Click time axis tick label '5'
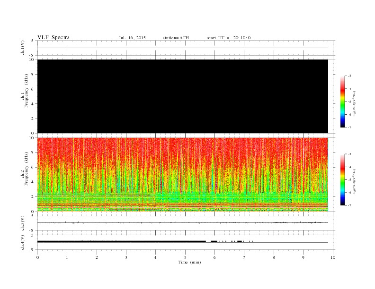This screenshot has height=289, width=375. tap(185, 257)
